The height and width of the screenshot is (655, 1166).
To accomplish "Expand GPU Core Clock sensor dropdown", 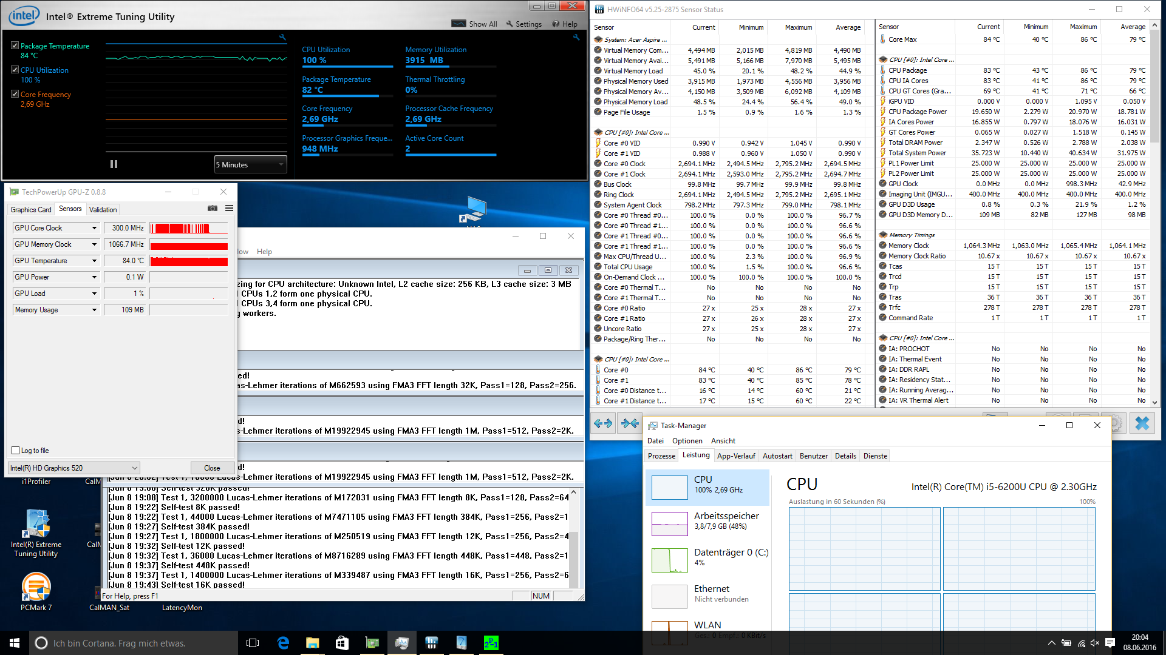I will click(94, 228).
